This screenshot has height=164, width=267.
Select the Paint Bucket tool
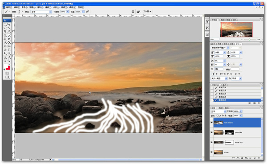9,42
